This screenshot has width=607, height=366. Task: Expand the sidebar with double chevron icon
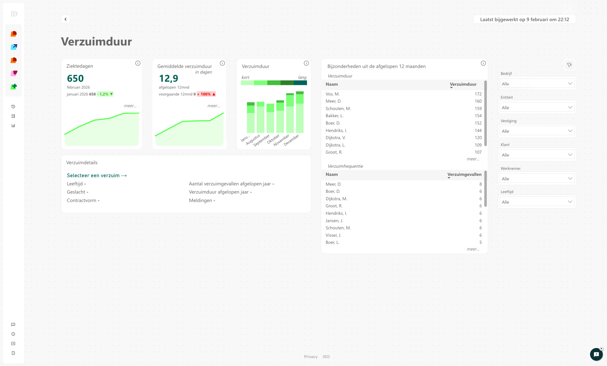coord(14,13)
